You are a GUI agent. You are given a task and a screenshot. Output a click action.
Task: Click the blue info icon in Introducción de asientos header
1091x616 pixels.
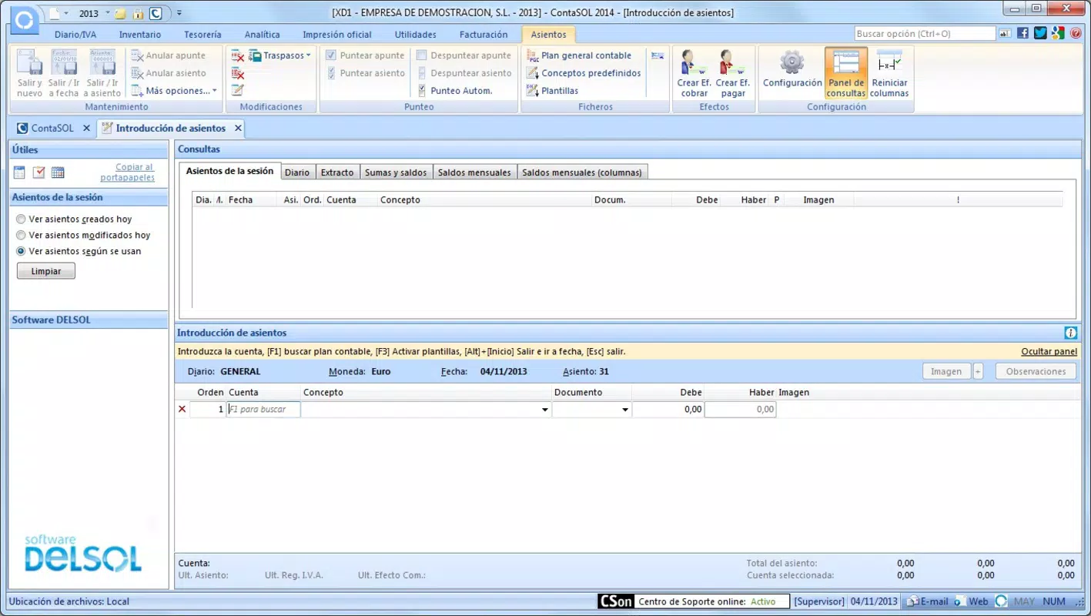tap(1070, 333)
